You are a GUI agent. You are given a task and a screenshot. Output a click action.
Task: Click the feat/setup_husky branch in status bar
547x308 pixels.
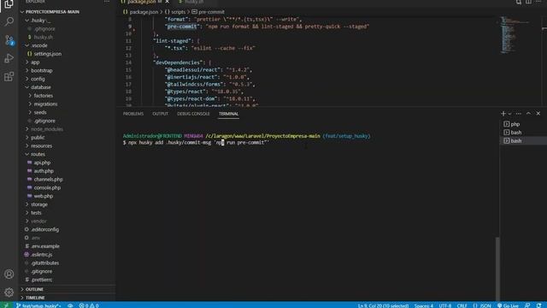tap(38, 305)
